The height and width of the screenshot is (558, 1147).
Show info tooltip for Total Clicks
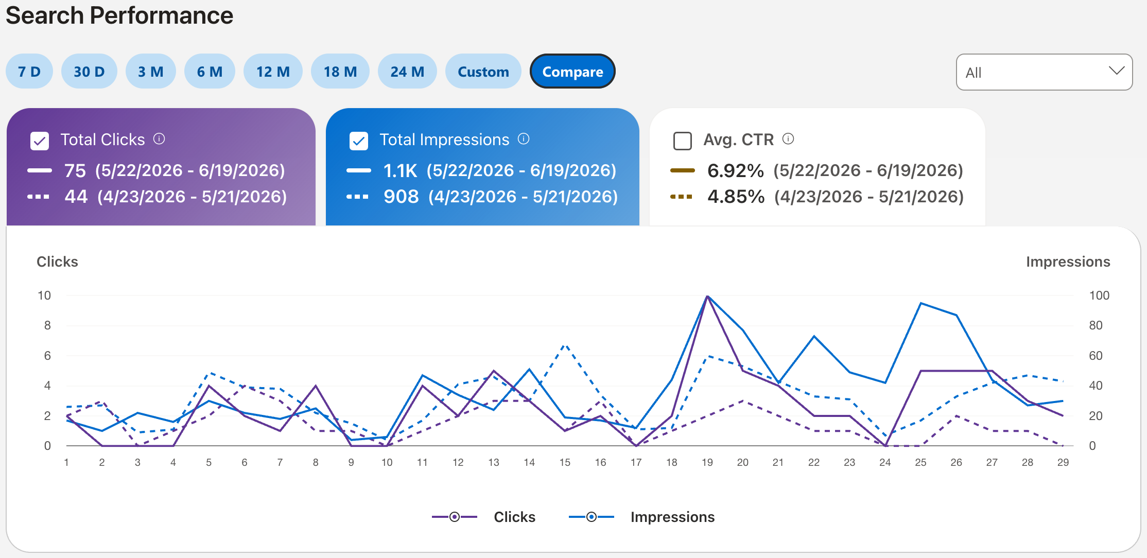pyautogui.click(x=160, y=139)
